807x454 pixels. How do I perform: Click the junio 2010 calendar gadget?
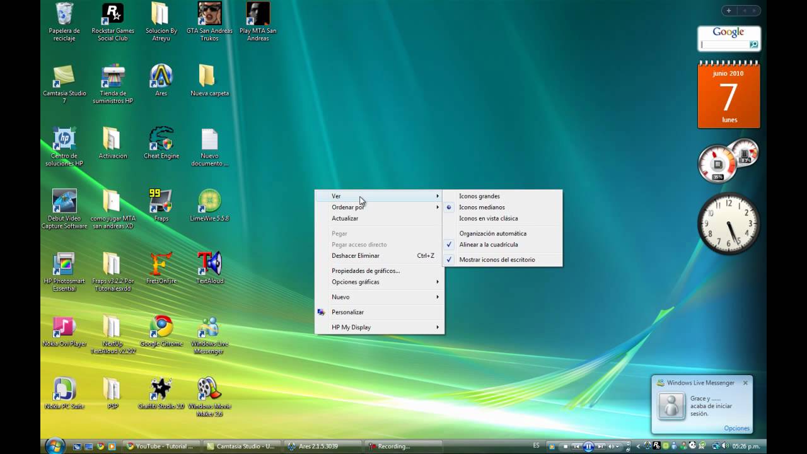pyautogui.click(x=729, y=95)
